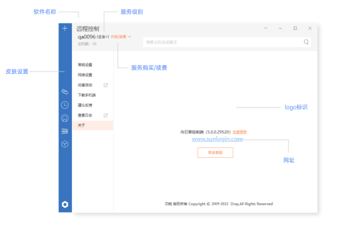This screenshot has width=344, height=228.
Task: Open 网络设置 in settings menu
Action: 85,75
